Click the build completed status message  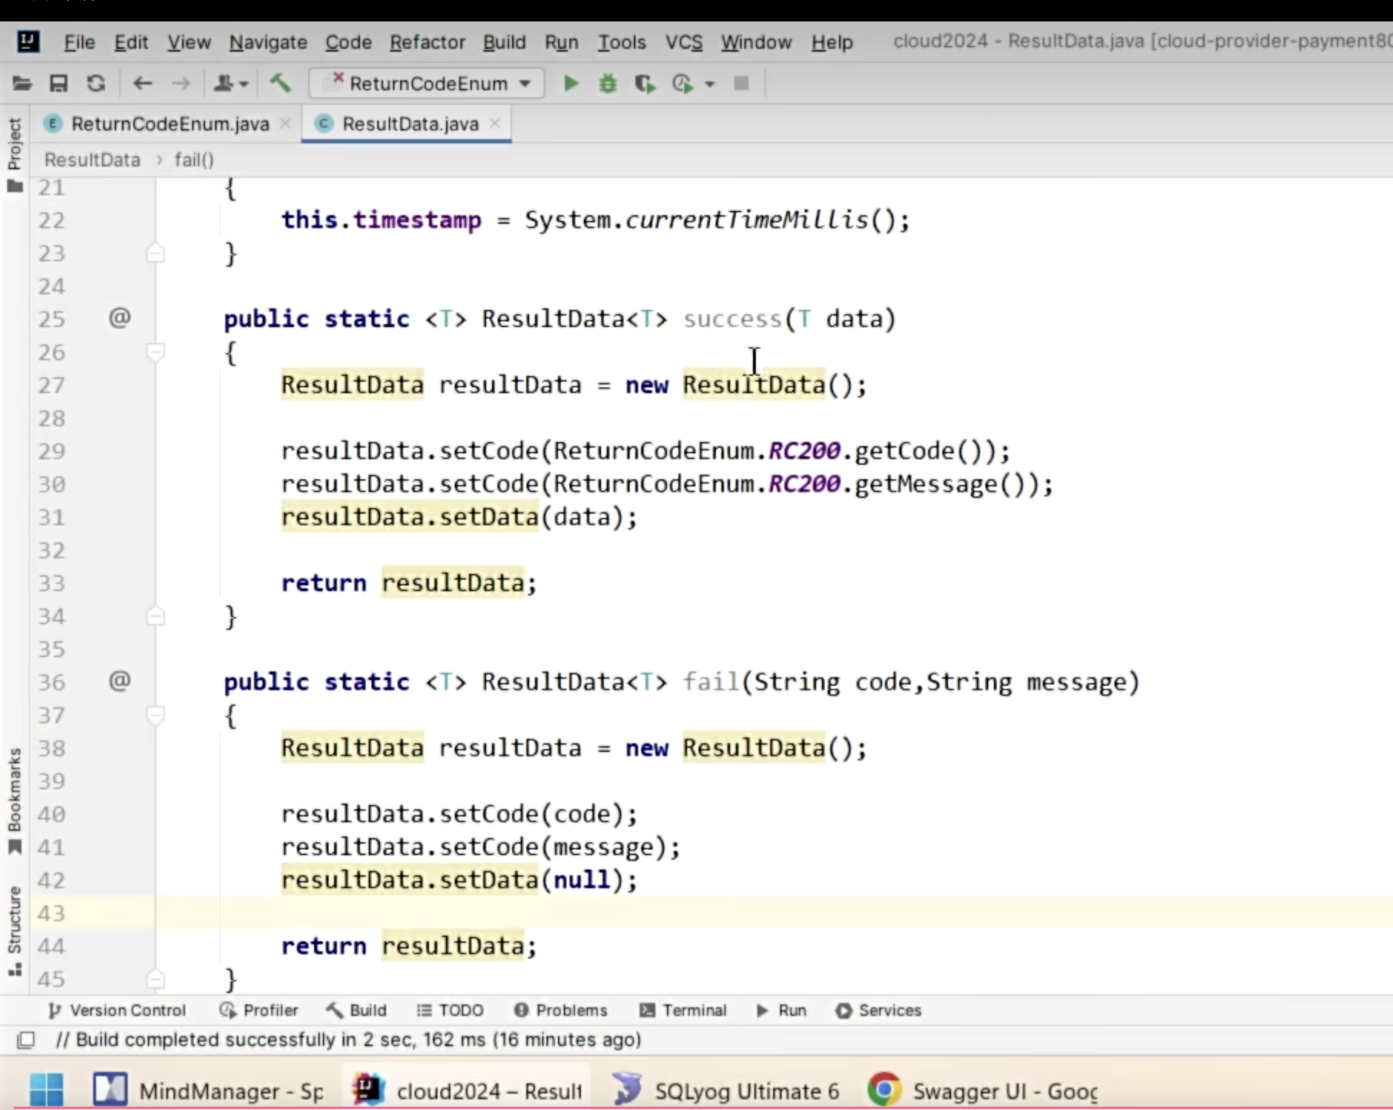(348, 1039)
